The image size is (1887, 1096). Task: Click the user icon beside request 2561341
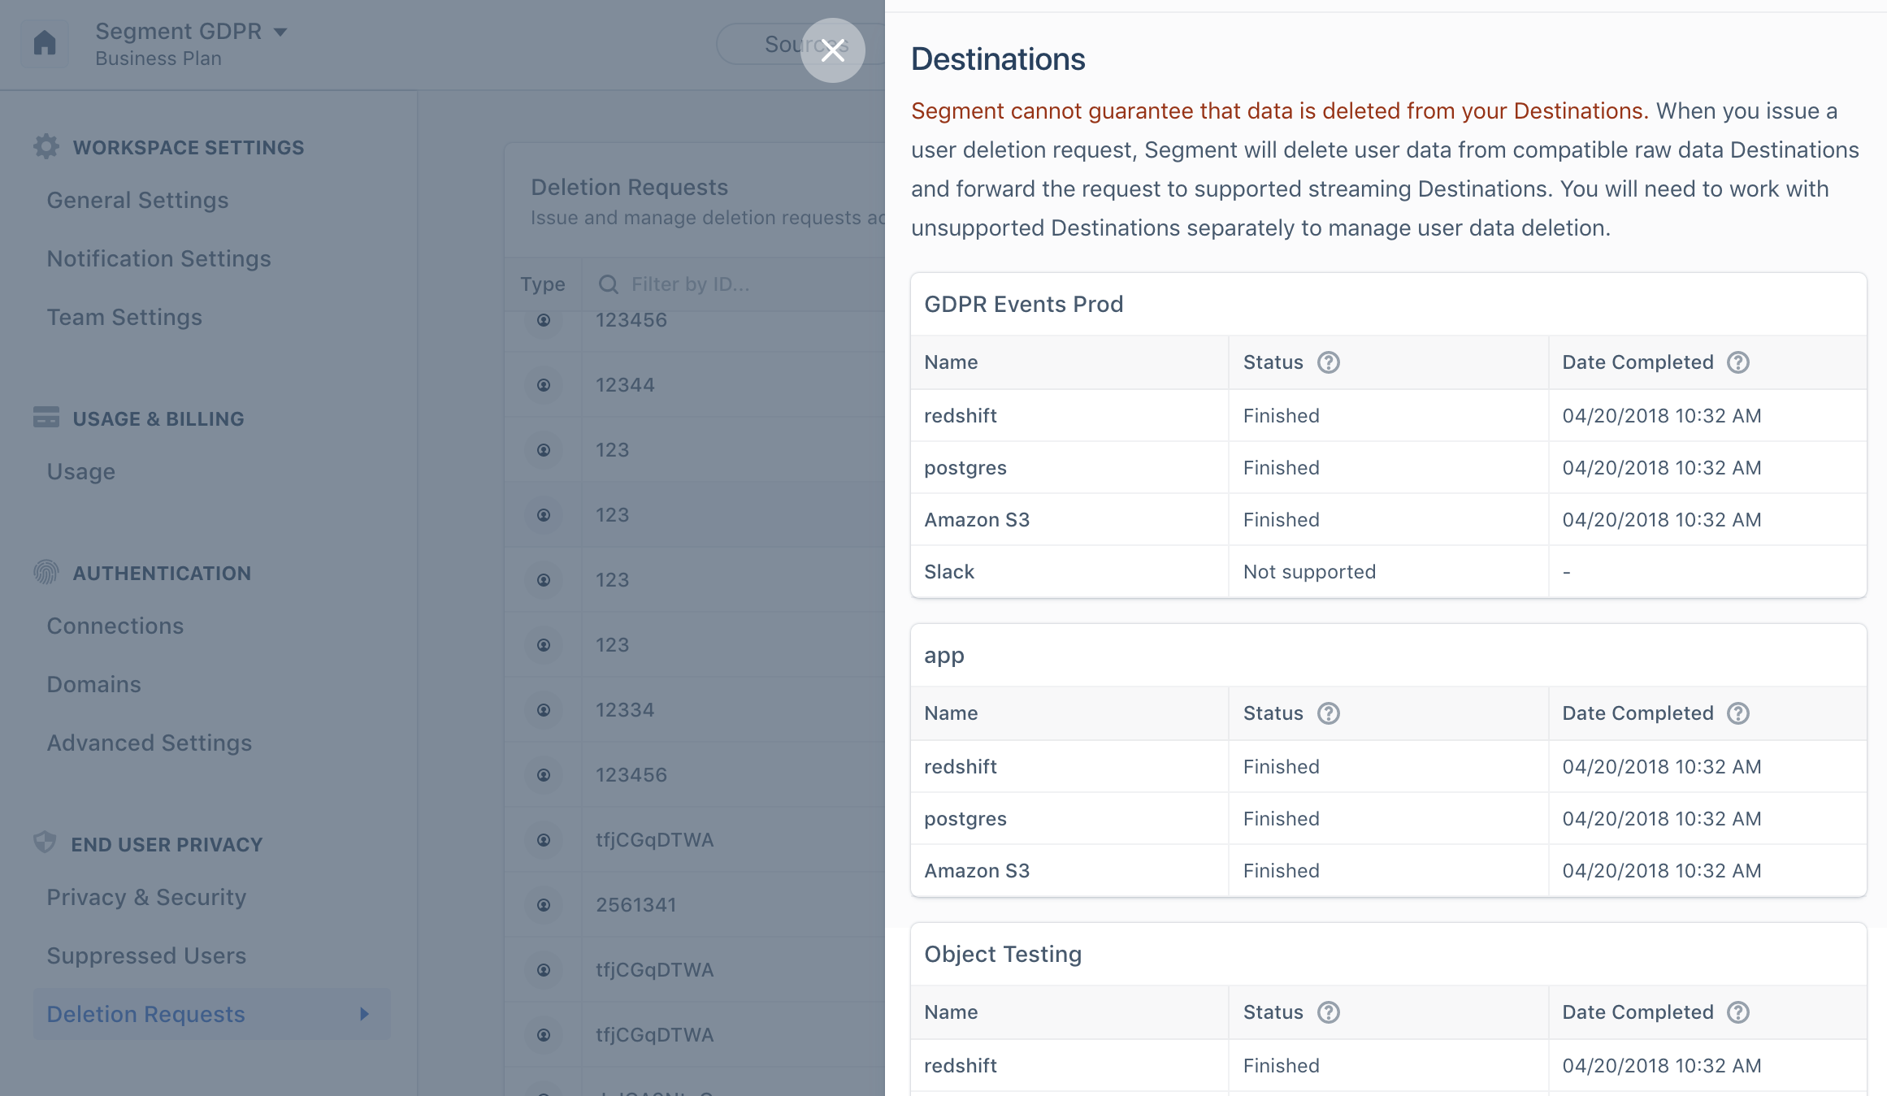pyautogui.click(x=544, y=905)
